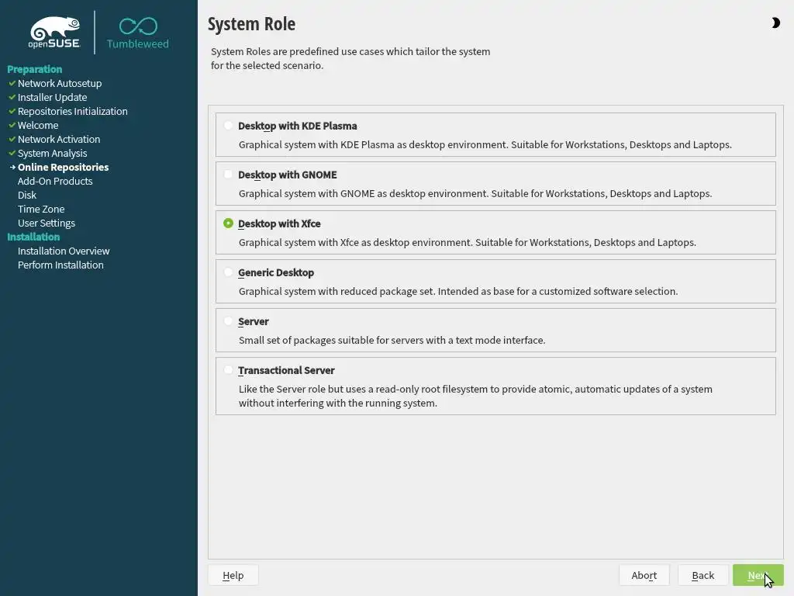This screenshot has width=794, height=596.
Task: Select Desktop with KDE Plasma role
Action: pos(228,126)
